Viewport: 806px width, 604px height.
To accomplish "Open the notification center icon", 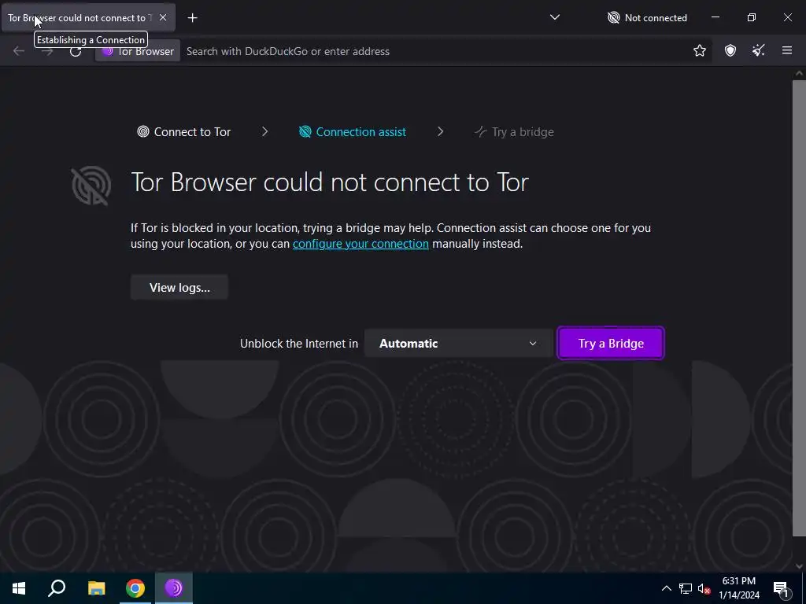I will pyautogui.click(x=780, y=588).
